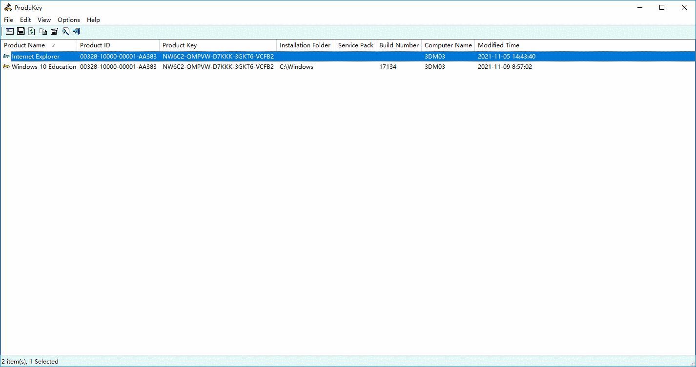Click computer name 3DM03 in Windows 10 Education row
Screen dimensions: 696x367
(435, 67)
